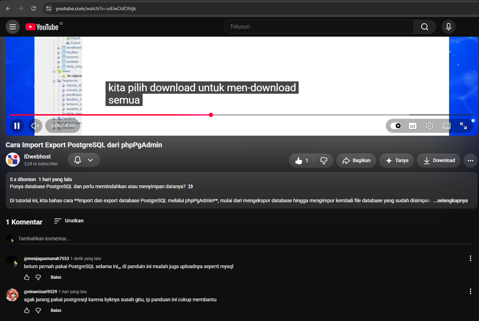
Task: Click the search magnifier button
Action: (425, 27)
